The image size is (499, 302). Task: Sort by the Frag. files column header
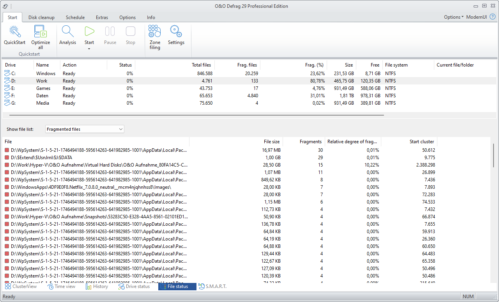click(237, 65)
